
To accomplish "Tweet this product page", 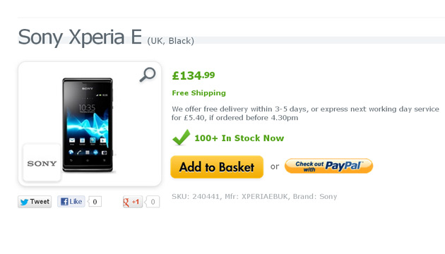I will tap(35, 202).
